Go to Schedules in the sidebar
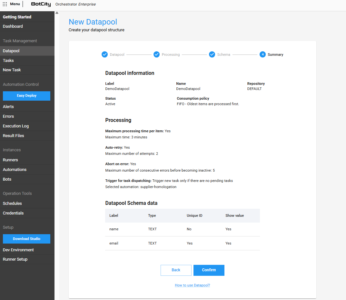This screenshot has height=300, width=346. [x=12, y=204]
